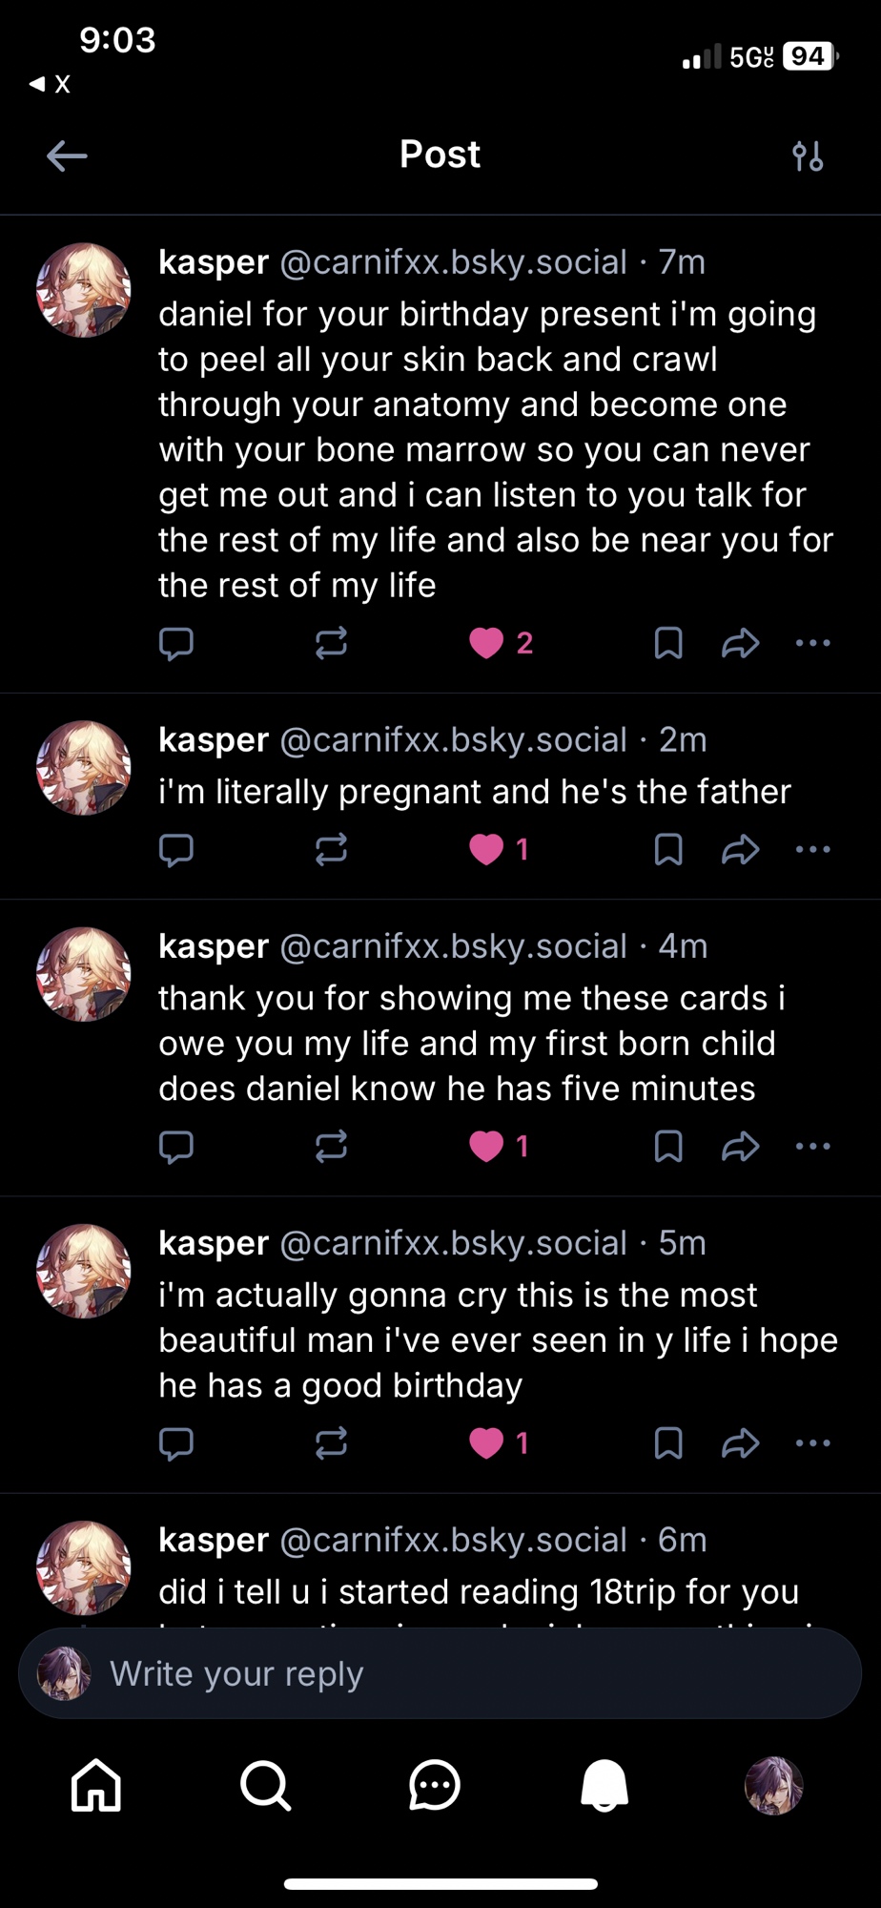View notifications bell
The height and width of the screenshot is (1908, 881).
604,1785
